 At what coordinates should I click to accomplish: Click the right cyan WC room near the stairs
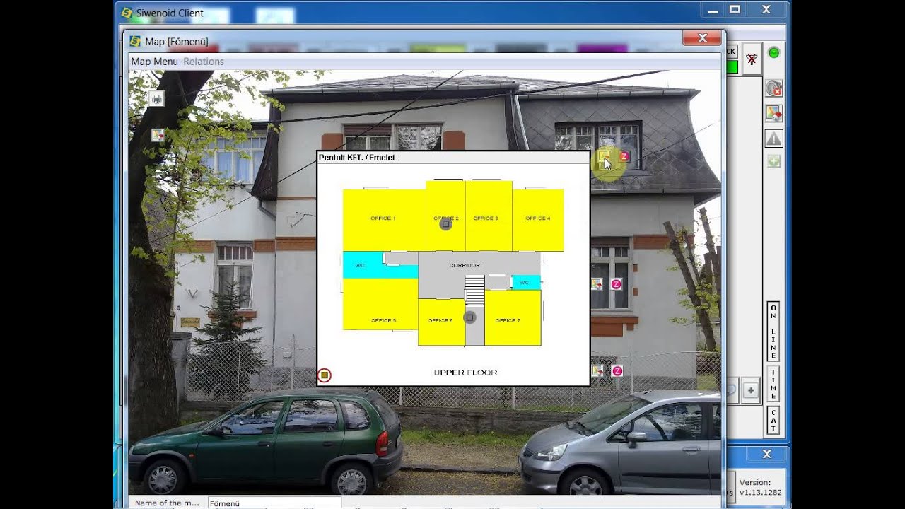pos(525,282)
